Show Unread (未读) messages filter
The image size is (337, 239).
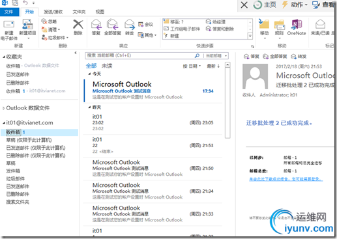(x=107, y=66)
